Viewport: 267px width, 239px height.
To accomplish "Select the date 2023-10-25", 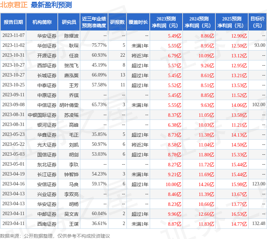I will (x=13, y=85).
